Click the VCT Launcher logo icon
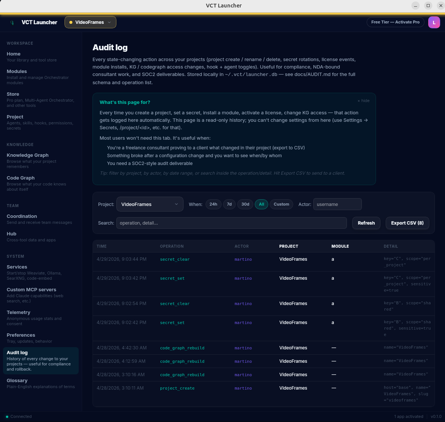 pos(12,22)
